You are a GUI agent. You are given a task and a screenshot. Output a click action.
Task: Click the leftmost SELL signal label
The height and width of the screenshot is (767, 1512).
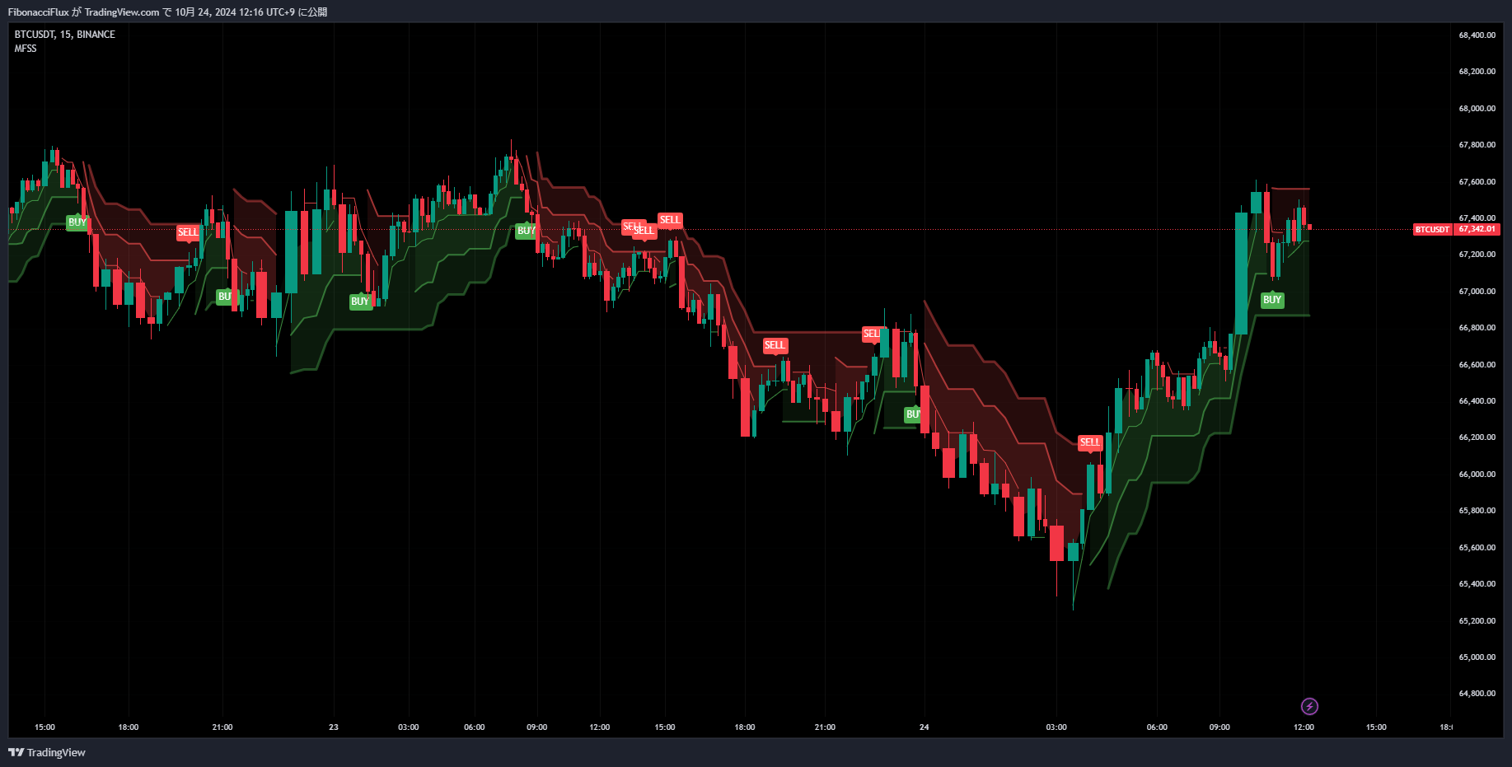(188, 232)
